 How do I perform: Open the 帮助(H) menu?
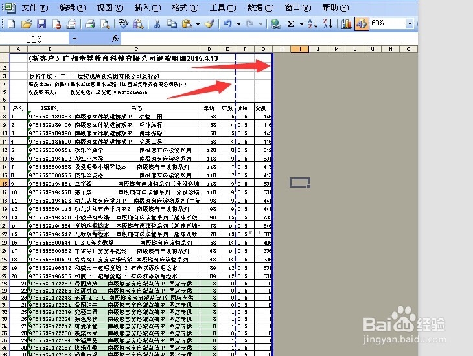coord(336,7)
